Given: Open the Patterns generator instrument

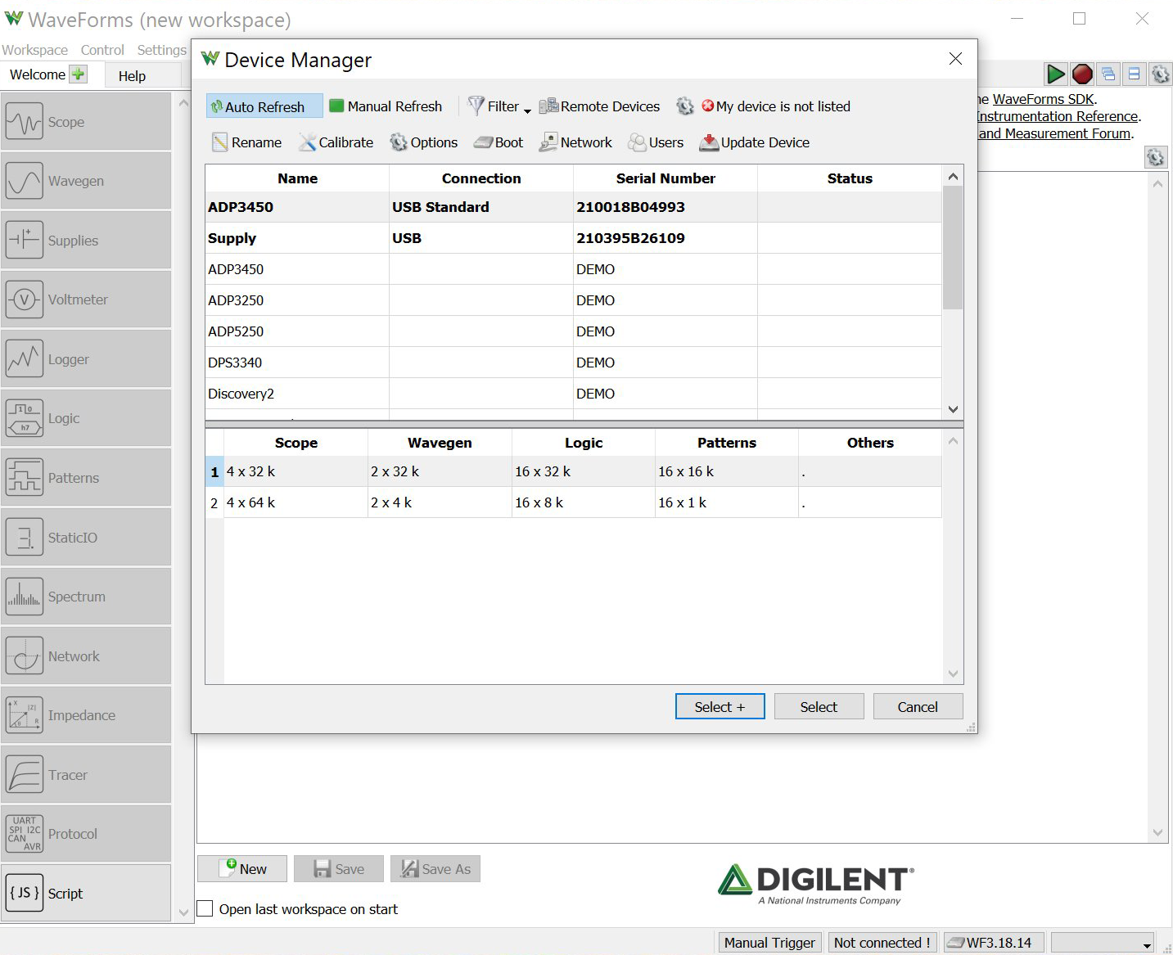Looking at the screenshot, I should 86,478.
